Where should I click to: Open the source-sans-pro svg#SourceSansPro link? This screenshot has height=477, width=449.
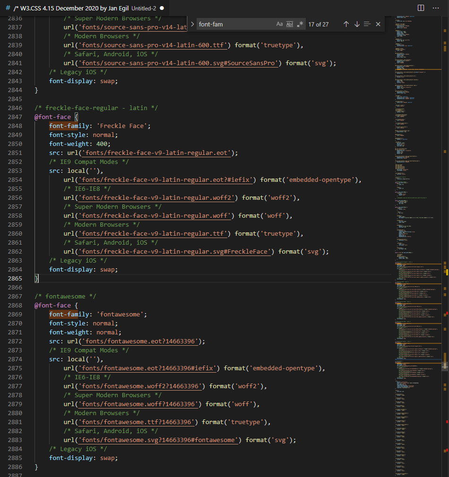[x=178, y=63]
